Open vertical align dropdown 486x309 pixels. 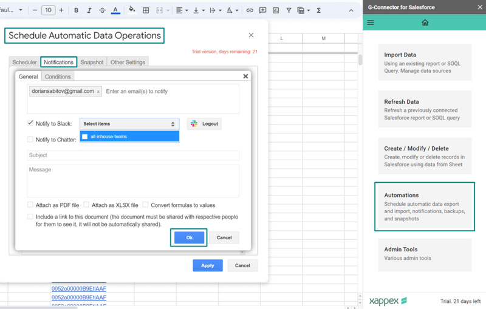(199, 10)
